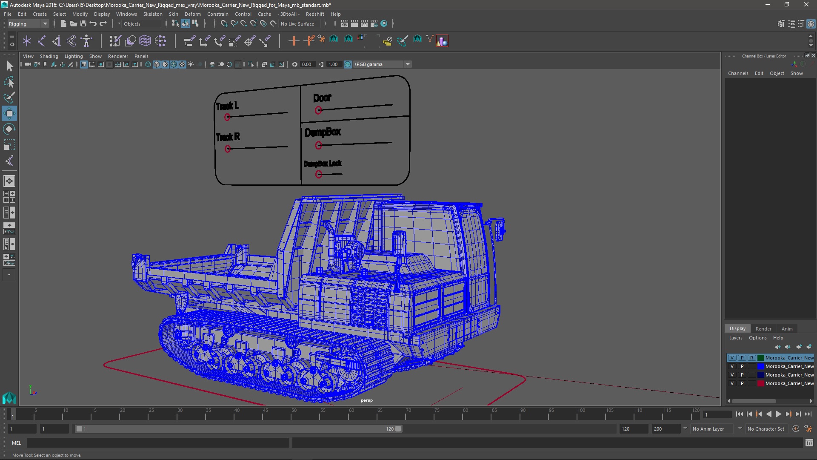Toggle visibility V on the red layer
Viewport: 817px width, 460px height.
(x=732, y=383)
